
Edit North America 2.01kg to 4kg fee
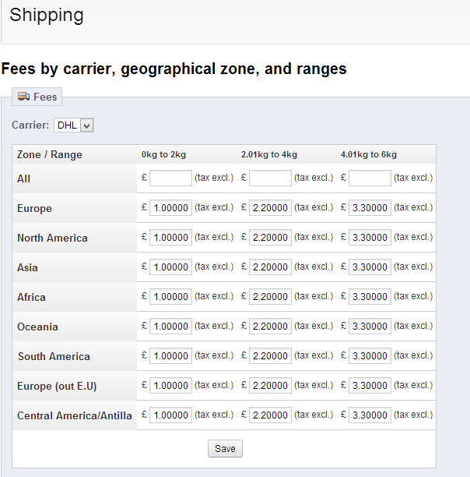coord(270,238)
